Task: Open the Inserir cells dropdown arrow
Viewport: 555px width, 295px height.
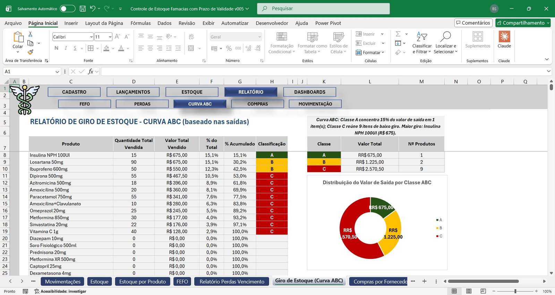Action: [x=382, y=34]
